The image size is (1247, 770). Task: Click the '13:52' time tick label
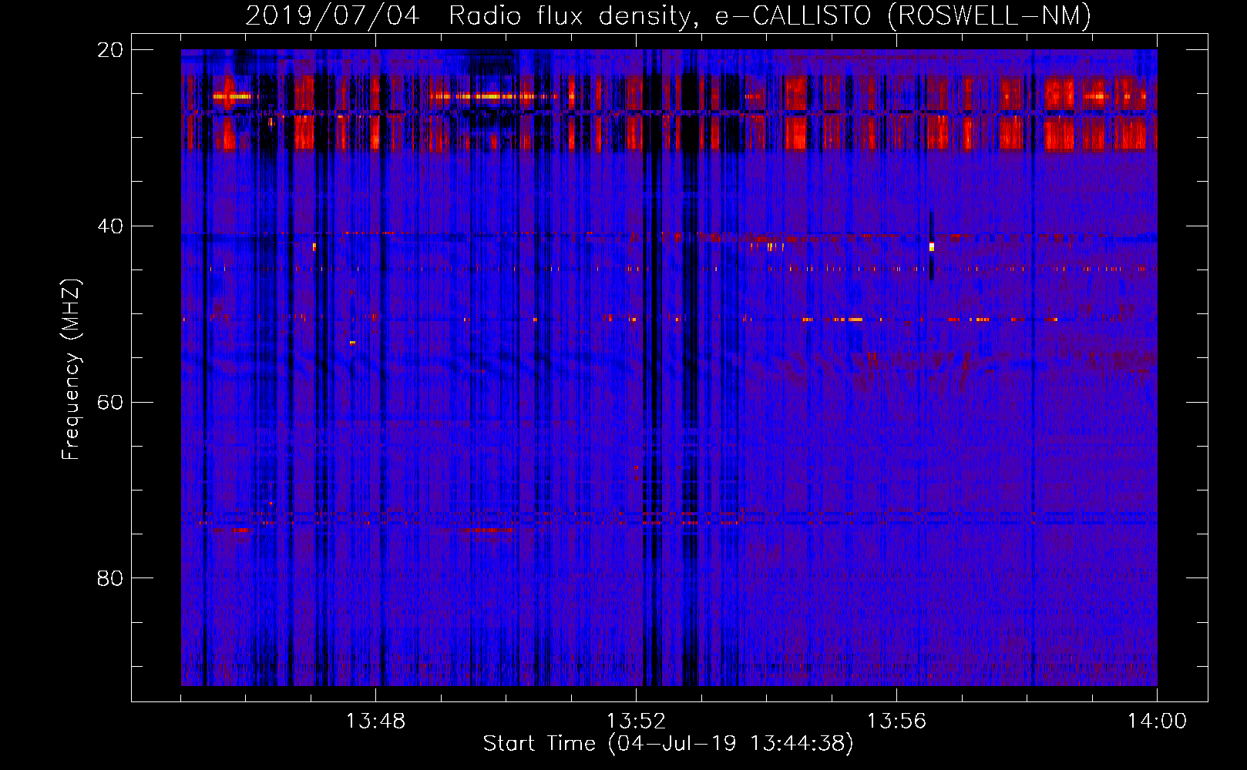(636, 721)
